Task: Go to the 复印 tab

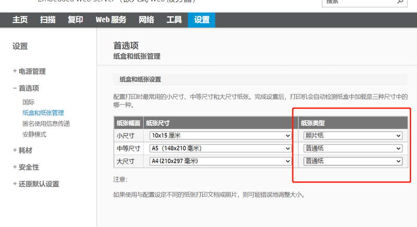Action: coord(75,20)
